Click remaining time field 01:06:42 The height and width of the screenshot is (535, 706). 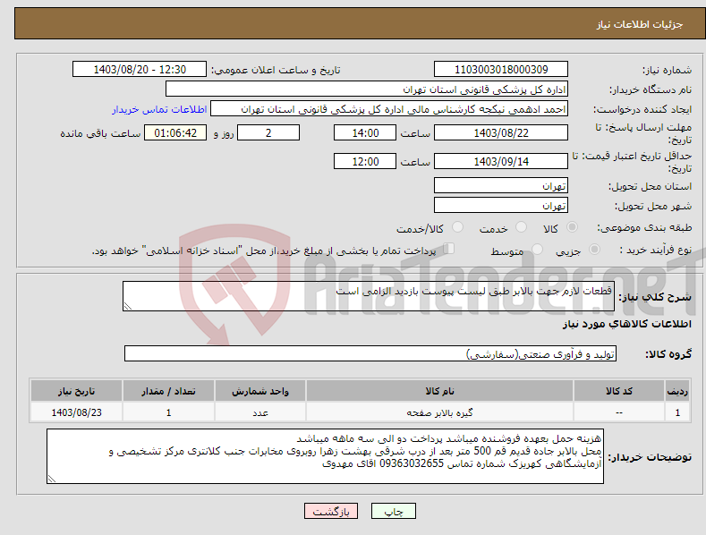[x=175, y=132]
